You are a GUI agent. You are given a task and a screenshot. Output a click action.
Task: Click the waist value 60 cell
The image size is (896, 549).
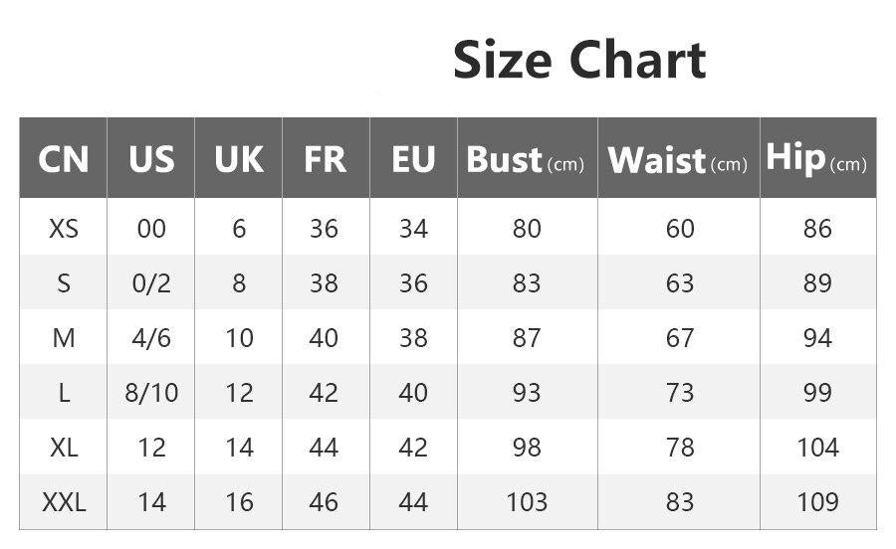pos(680,229)
